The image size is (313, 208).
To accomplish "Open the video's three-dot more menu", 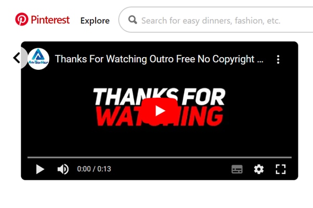I will click(x=278, y=59).
